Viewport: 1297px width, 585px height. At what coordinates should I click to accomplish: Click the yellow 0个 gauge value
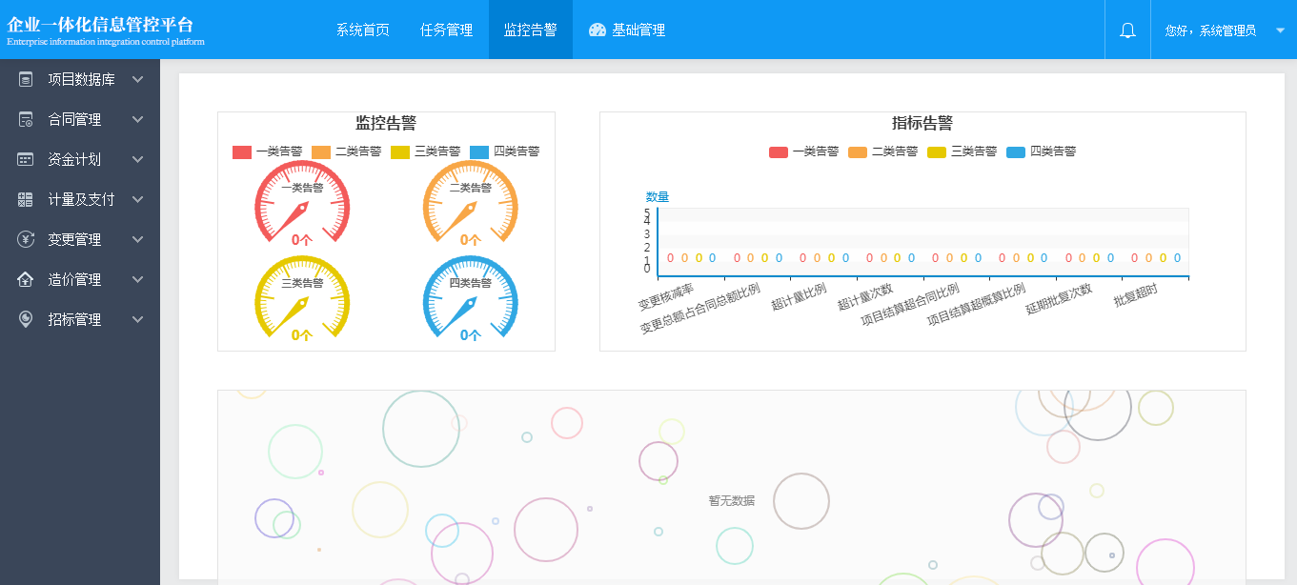pyautogui.click(x=302, y=335)
